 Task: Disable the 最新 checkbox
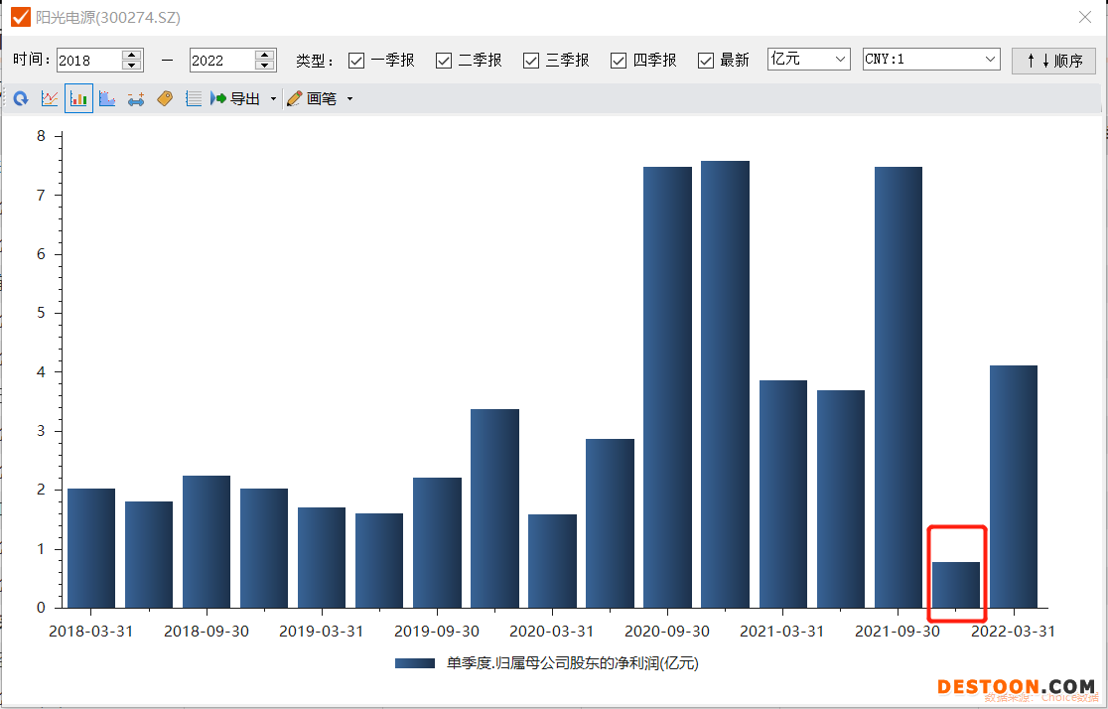pos(706,61)
